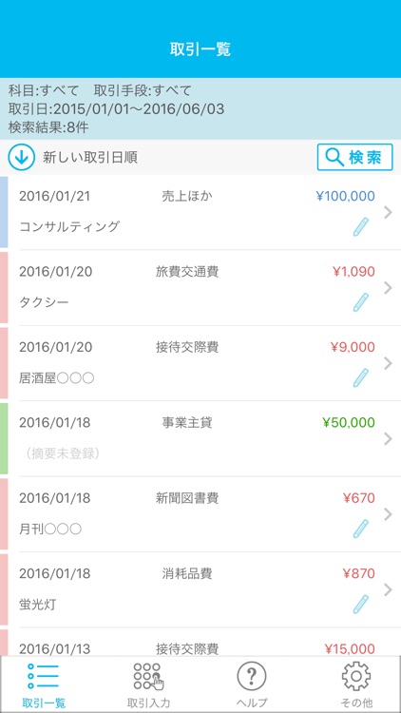Tap the blue color bar on 売上ほか entry

tap(4, 212)
